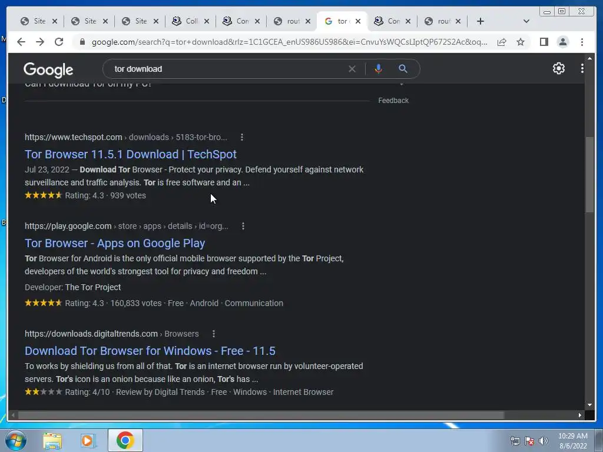Image resolution: width=603 pixels, height=452 pixels.
Task: Open Tor Browser 11.5.1 Download TechSpot
Action: click(130, 154)
